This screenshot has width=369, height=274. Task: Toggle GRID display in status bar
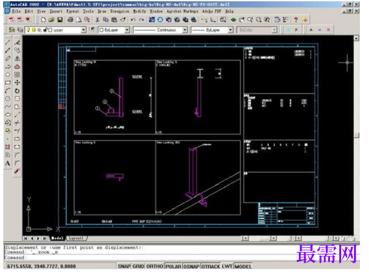click(x=138, y=266)
